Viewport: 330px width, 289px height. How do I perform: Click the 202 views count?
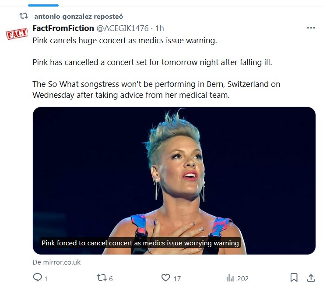(243, 278)
